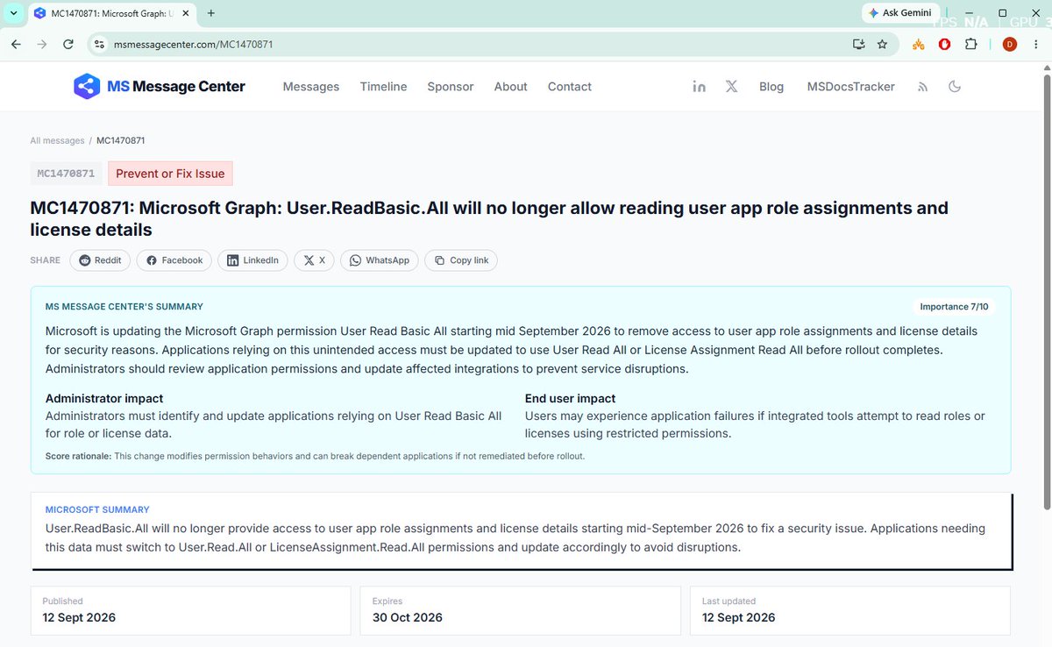Open the About nav item
The width and height of the screenshot is (1052, 647).
[510, 86]
